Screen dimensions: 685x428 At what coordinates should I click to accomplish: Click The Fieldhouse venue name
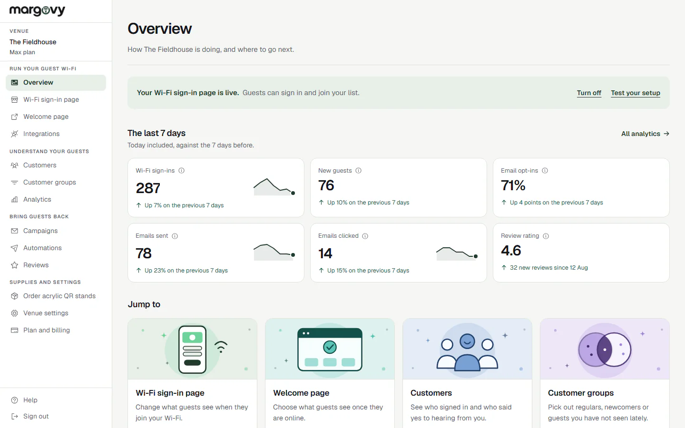(x=33, y=42)
